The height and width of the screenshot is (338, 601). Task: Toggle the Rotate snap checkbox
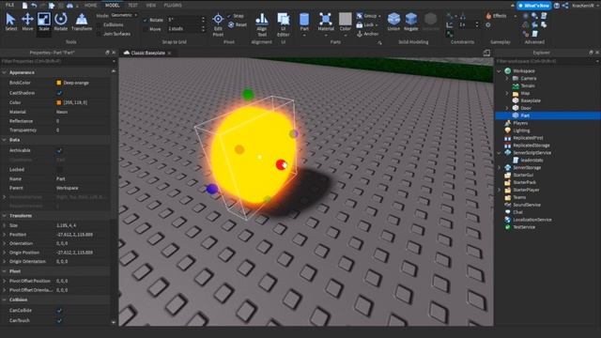click(x=145, y=20)
